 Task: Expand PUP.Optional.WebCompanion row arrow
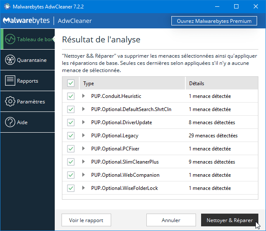pos(83,175)
